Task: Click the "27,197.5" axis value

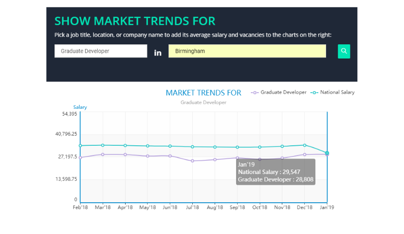Action: (68, 156)
